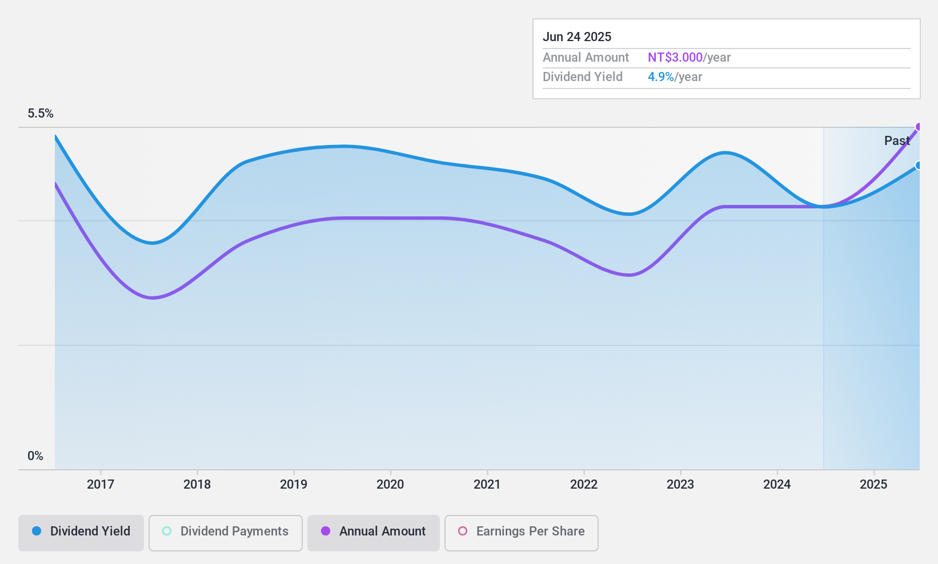Screen dimensions: 938x564
Task: Enable the Earnings Per Share series
Action: (x=522, y=533)
